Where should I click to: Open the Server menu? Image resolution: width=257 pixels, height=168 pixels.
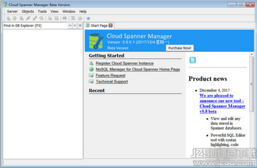point(12,12)
